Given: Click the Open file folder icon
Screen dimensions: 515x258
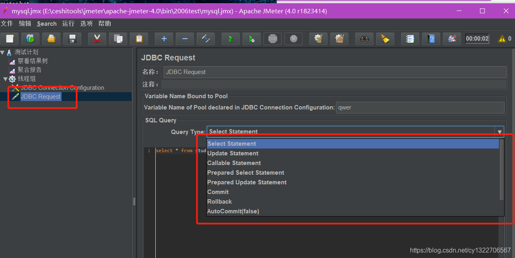Looking at the screenshot, I should click(51, 39).
